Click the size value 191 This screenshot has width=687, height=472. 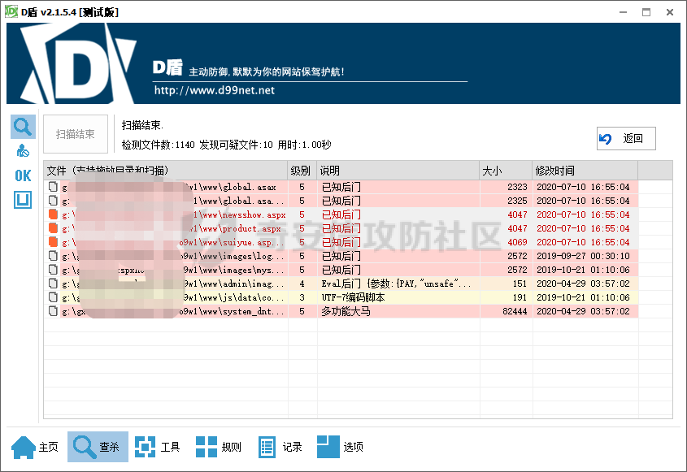[520, 297]
